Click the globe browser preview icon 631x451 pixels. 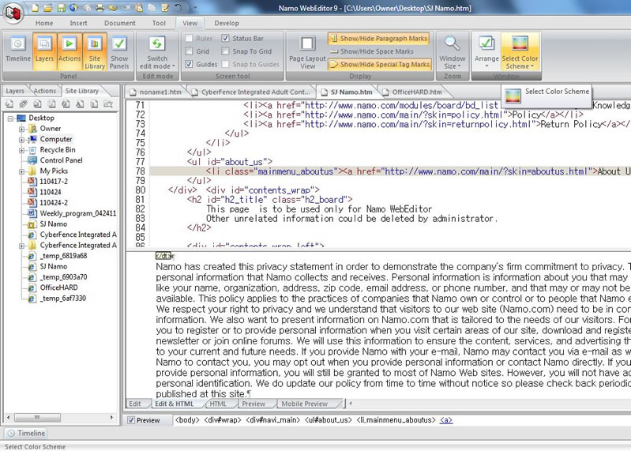click(x=73, y=8)
